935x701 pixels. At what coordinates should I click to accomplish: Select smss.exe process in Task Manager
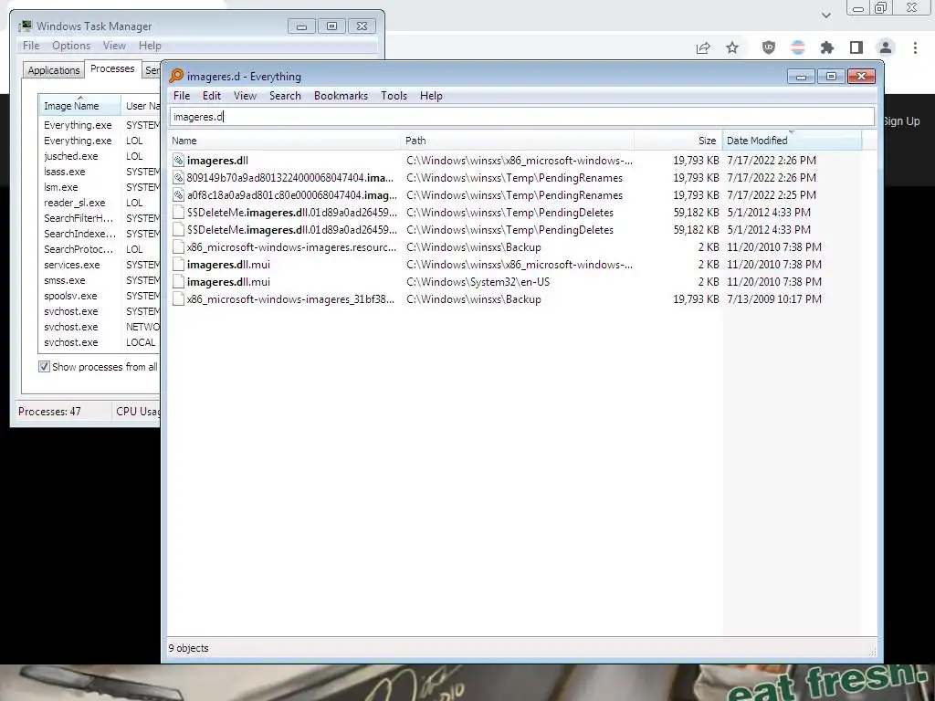click(65, 280)
